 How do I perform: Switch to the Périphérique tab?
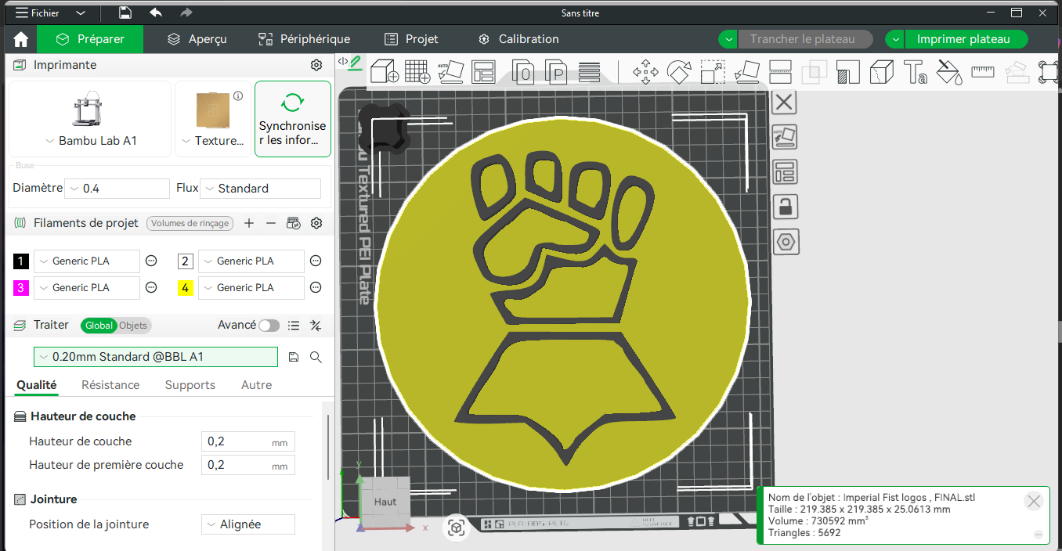click(305, 39)
